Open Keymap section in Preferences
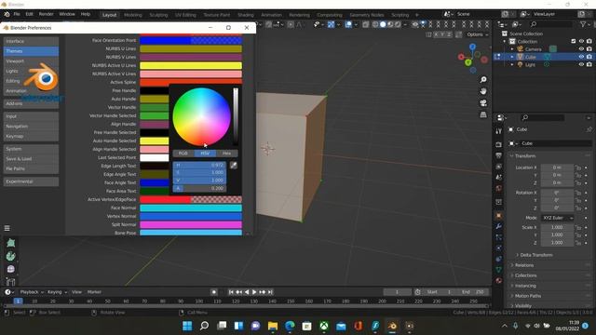This screenshot has height=335, width=596. tap(31, 136)
